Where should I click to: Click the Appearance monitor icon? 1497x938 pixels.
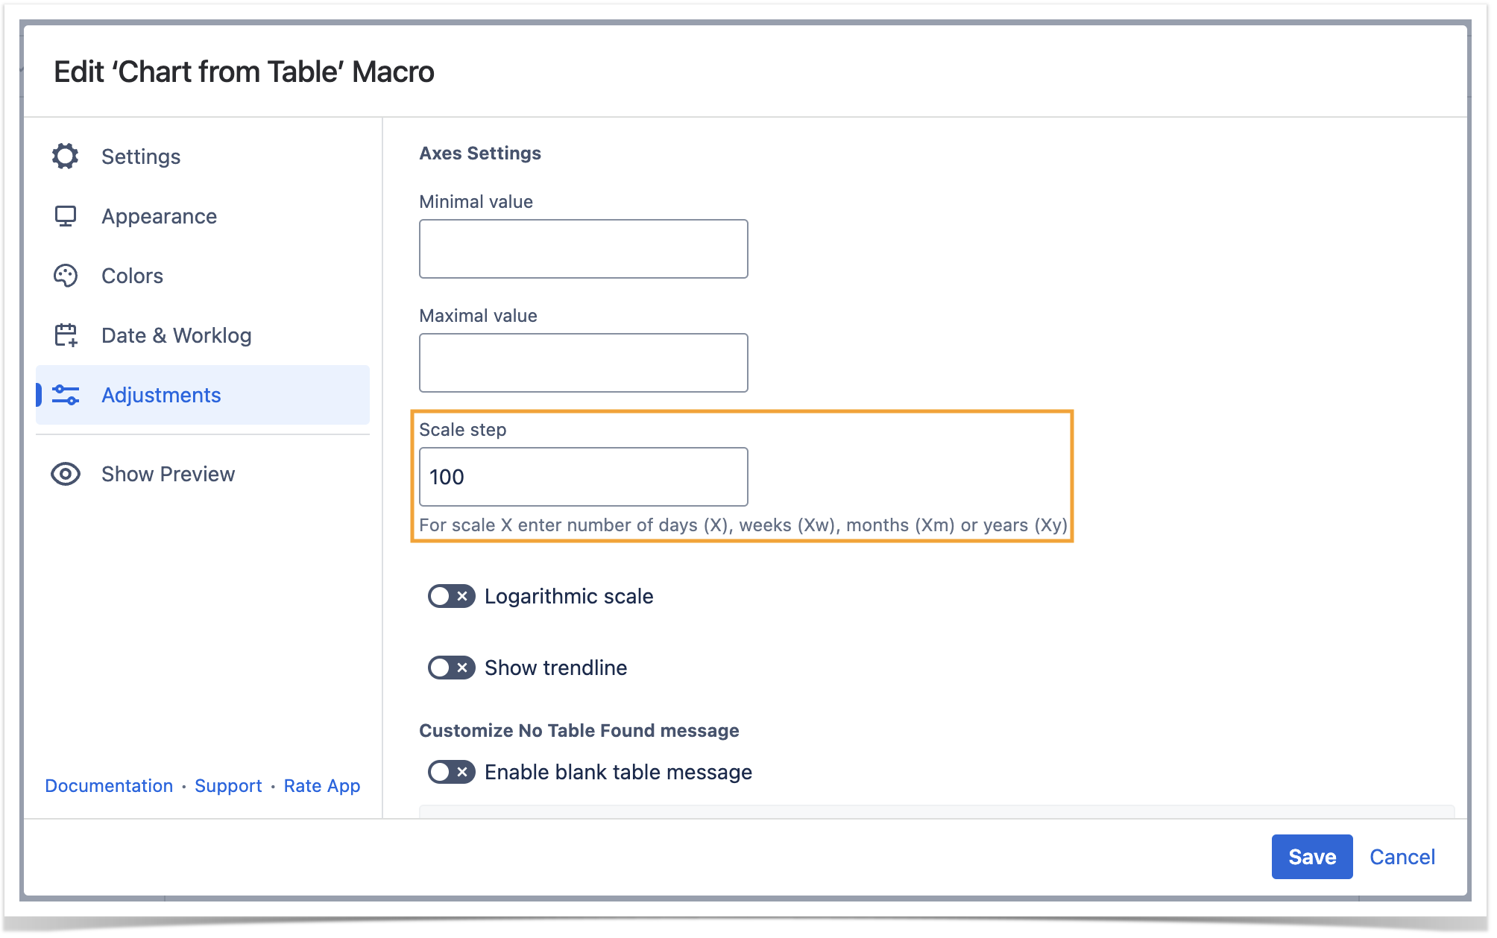click(66, 216)
